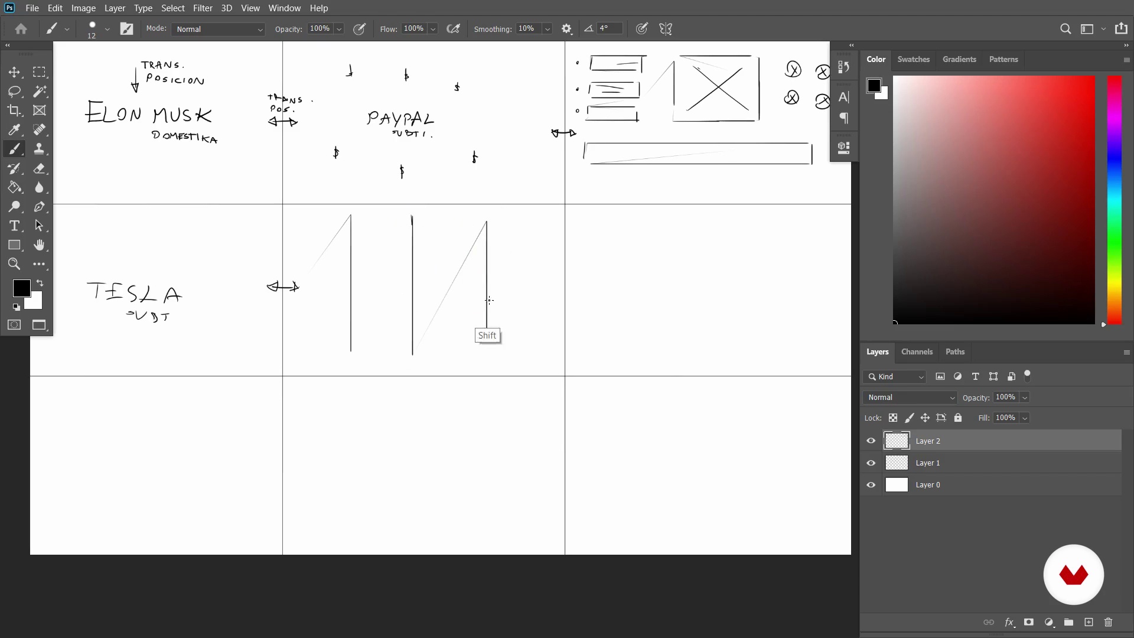Expand the Smoothing slider dropdown

548,29
